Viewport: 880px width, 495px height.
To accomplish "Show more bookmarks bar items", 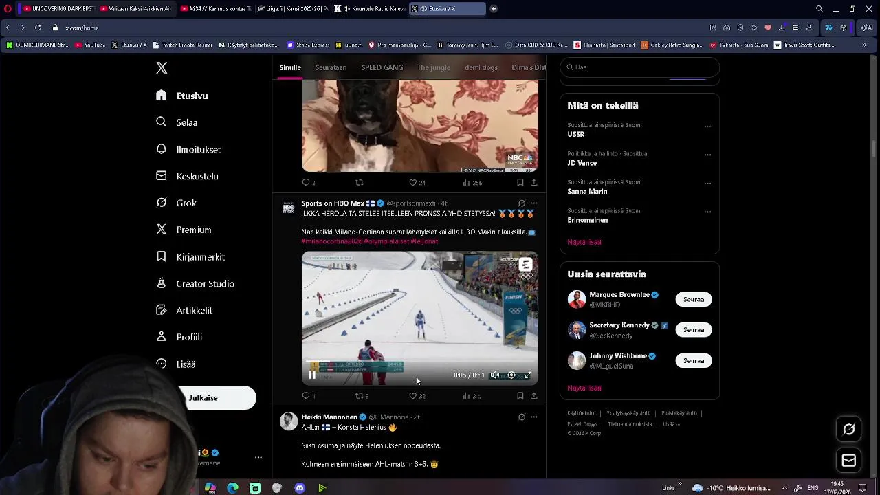I will click(864, 45).
